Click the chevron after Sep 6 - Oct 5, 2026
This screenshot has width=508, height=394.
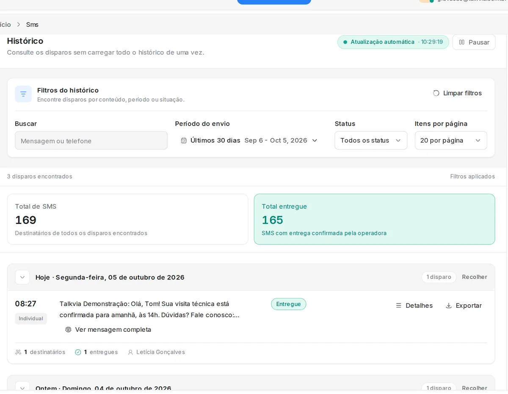point(315,141)
